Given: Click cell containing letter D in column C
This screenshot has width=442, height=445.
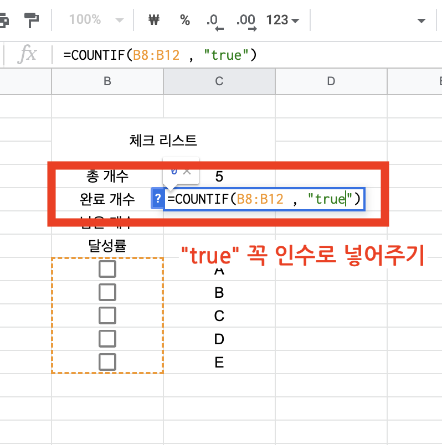Looking at the screenshot, I should tap(219, 339).
